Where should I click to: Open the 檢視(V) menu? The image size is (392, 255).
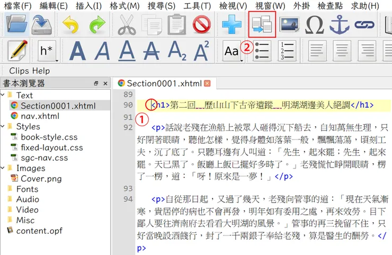coord(233,6)
